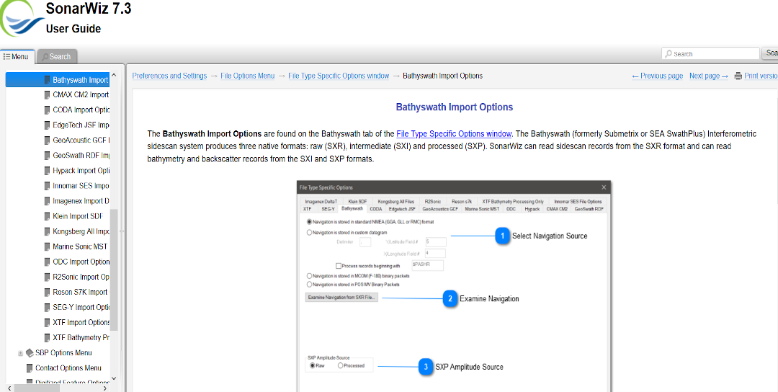Click page icon beside ODC Import Options
Image resolution: width=778 pixels, height=392 pixels.
[47, 262]
